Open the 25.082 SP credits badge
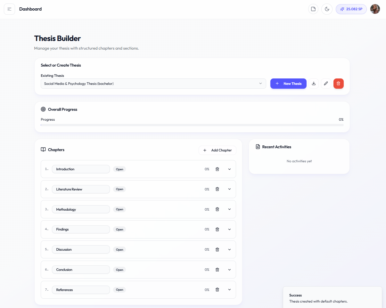 (x=351, y=9)
